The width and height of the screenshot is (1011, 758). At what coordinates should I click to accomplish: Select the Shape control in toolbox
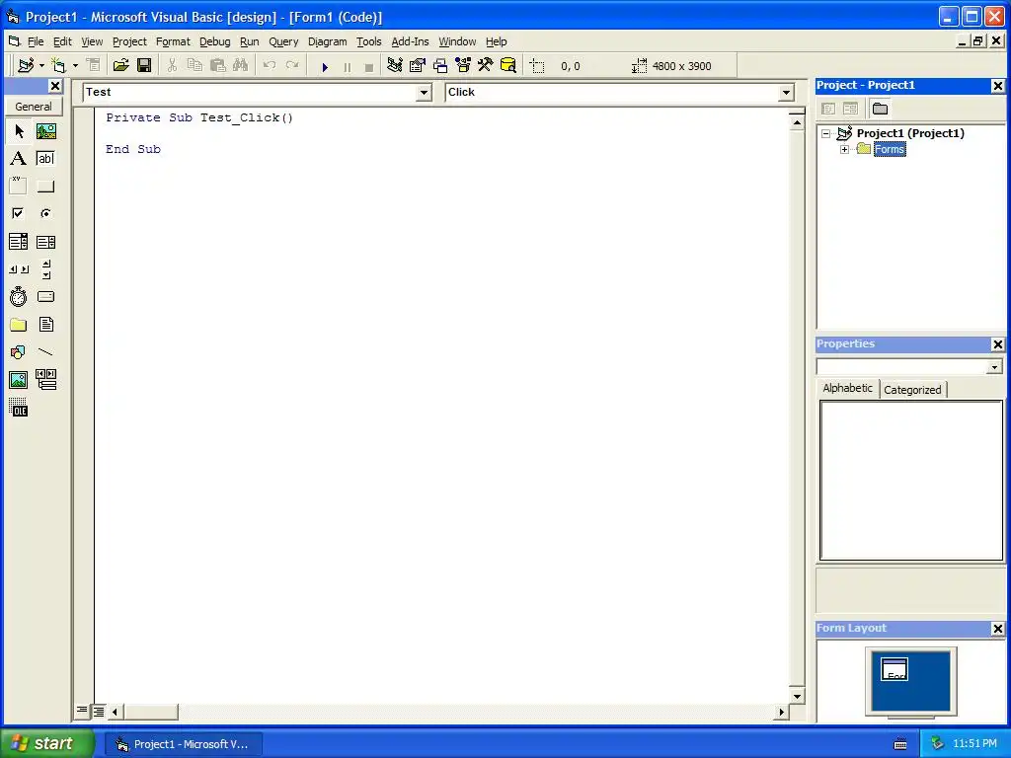(19, 352)
